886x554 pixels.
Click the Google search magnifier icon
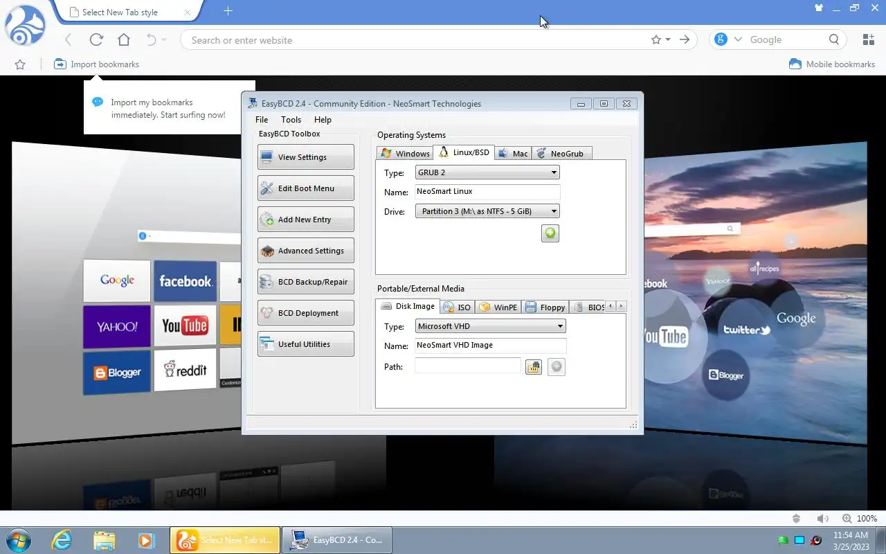(x=834, y=39)
